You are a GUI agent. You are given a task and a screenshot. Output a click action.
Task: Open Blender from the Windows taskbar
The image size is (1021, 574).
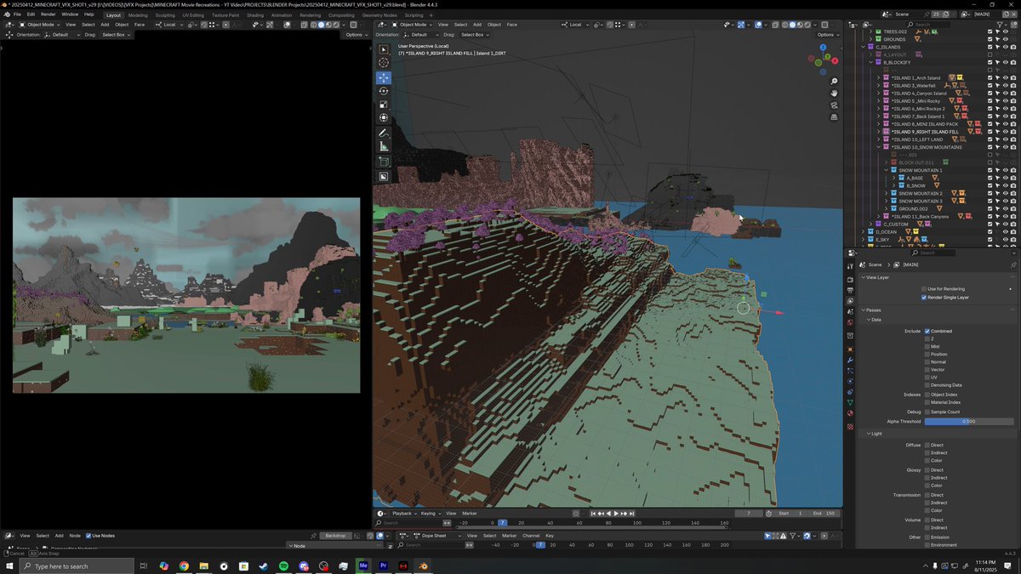[423, 565]
